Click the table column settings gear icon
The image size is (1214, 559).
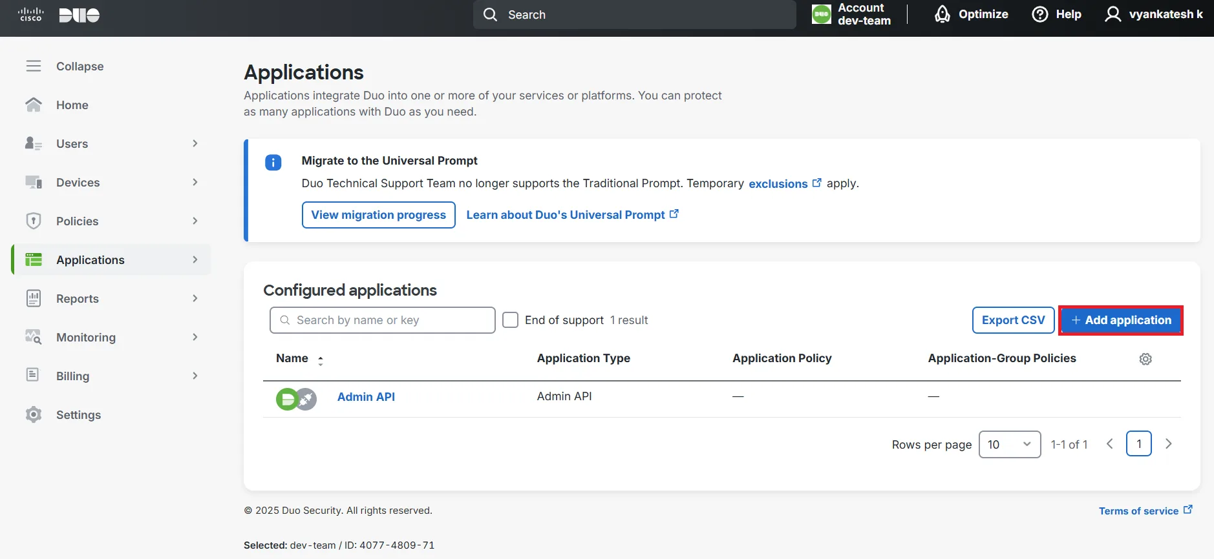click(x=1145, y=359)
